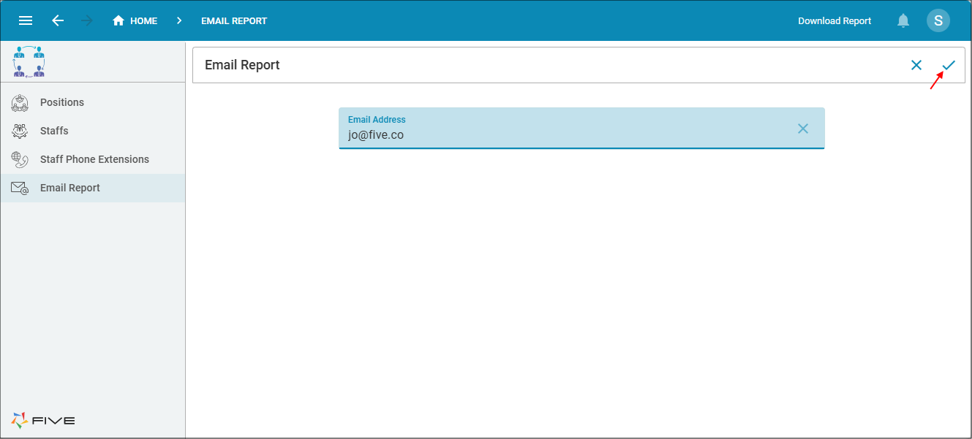The height and width of the screenshot is (439, 972).
Task: Click the home icon in breadcrumb
Action: coord(118,20)
